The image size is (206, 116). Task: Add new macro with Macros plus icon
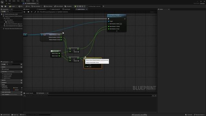(x=22, y=80)
